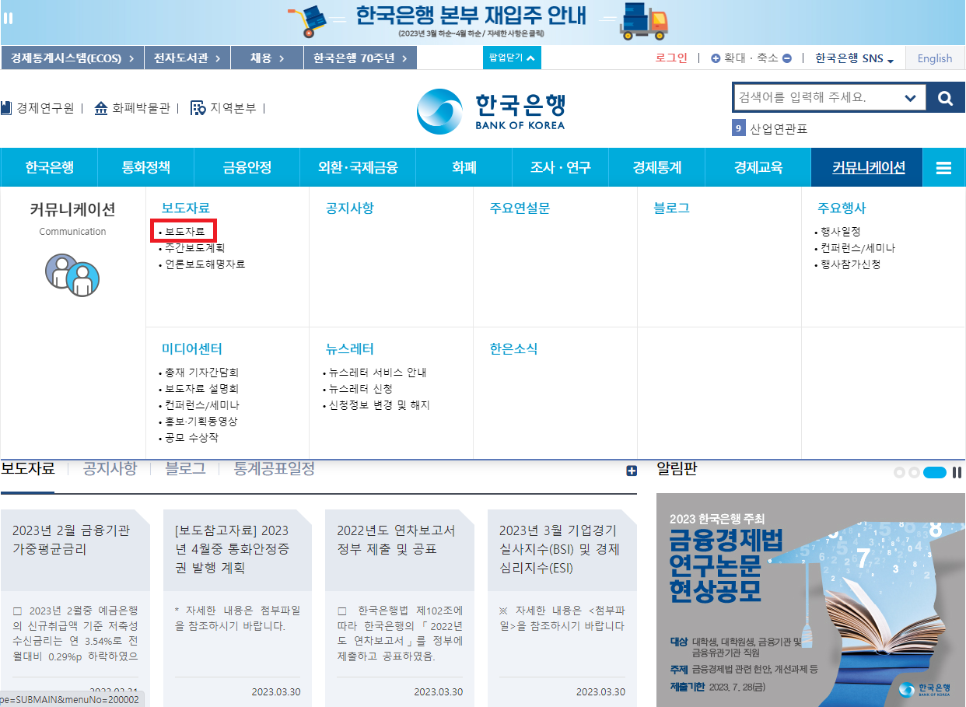Image resolution: width=966 pixels, height=707 pixels.
Task: Open 블로그 heading in mega menu
Action: coord(672,208)
